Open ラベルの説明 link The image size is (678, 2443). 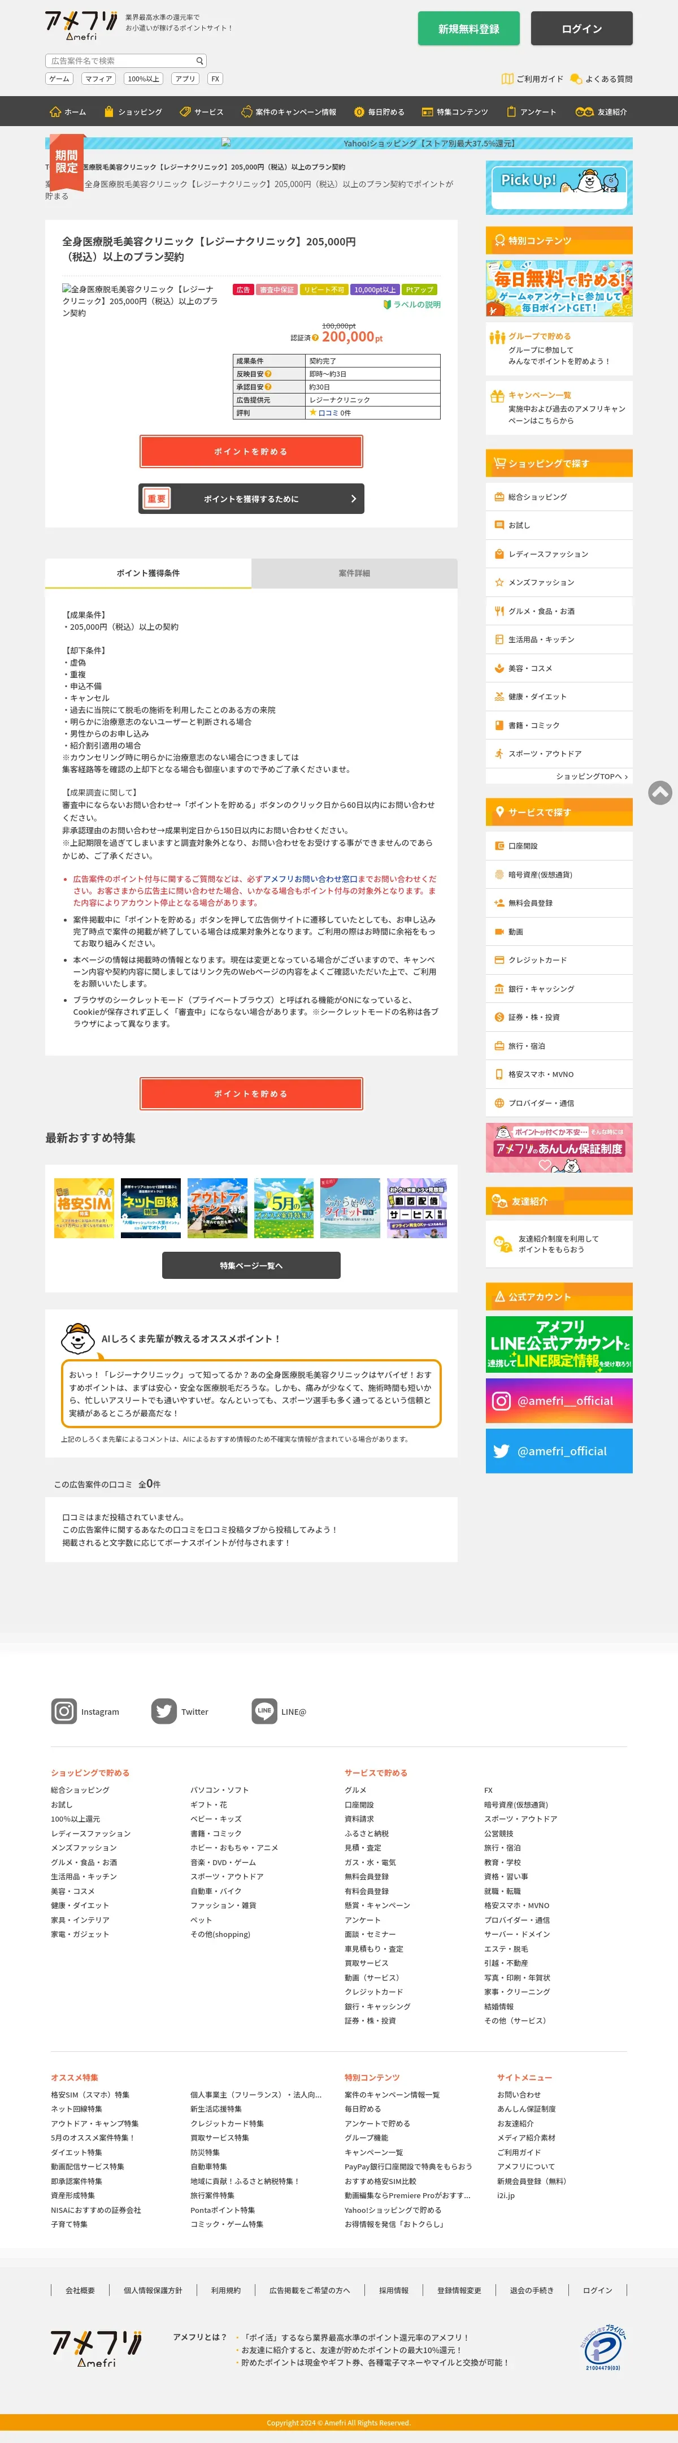[411, 304]
